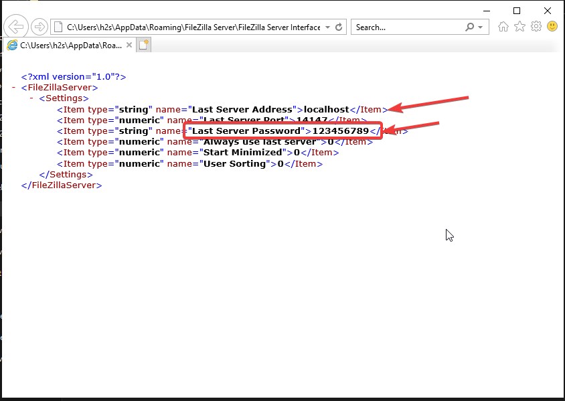Click the Forward navigation arrow
This screenshot has width=565, height=401.
[x=39, y=26]
